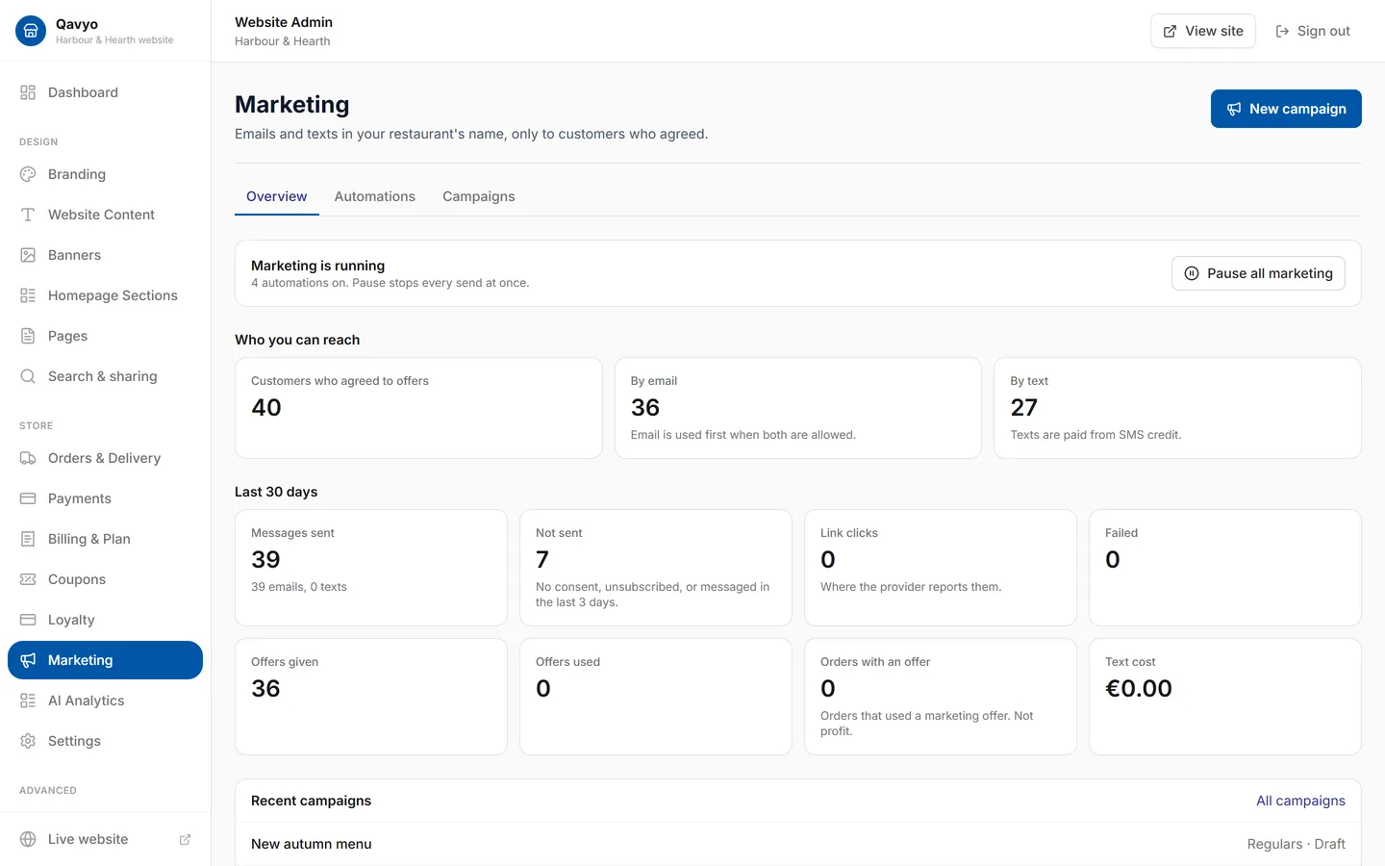The width and height of the screenshot is (1385, 866).
Task: Click the Offers given stat card
Action: pos(371,697)
